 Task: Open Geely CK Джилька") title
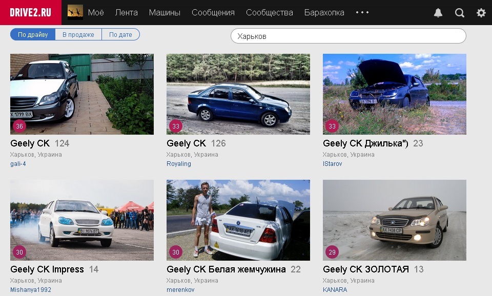[365, 143]
